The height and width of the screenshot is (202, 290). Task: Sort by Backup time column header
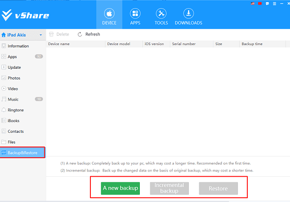pos(262,44)
